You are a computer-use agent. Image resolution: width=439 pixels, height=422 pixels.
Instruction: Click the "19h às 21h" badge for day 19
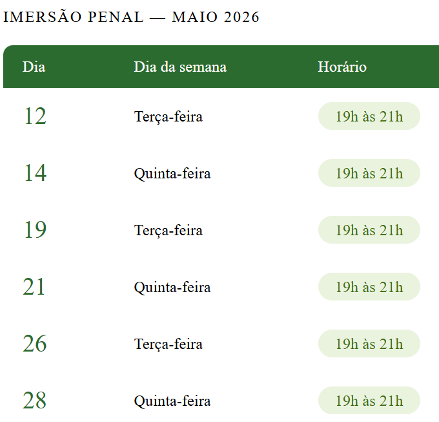369,230
